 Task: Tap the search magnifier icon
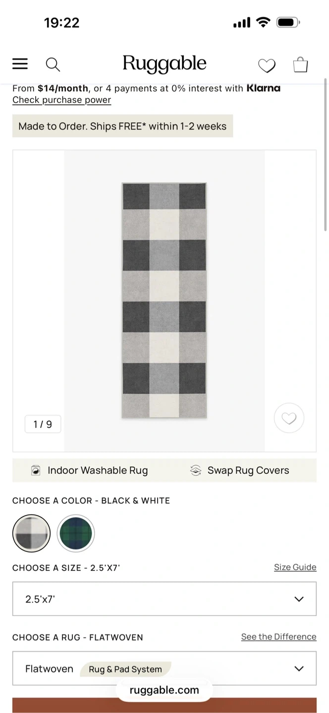coord(53,64)
